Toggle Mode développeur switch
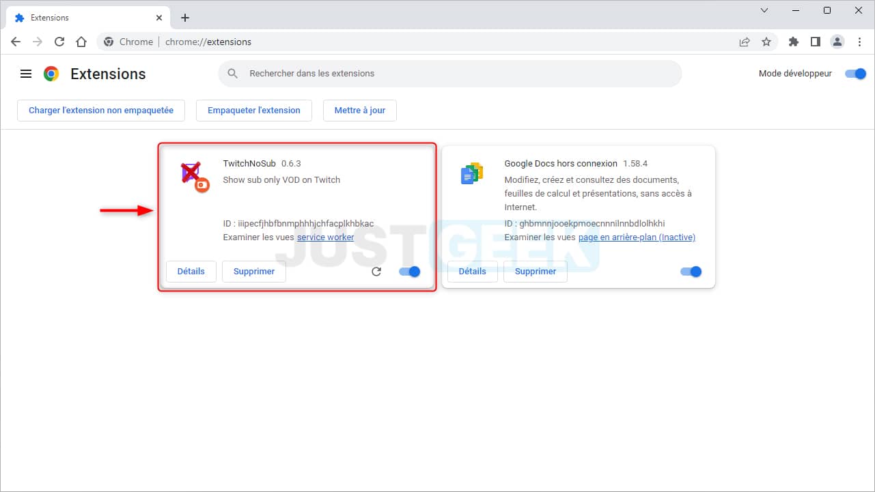The height and width of the screenshot is (492, 875). [855, 74]
